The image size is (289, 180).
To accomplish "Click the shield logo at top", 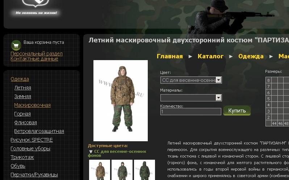I will click(35, 3).
